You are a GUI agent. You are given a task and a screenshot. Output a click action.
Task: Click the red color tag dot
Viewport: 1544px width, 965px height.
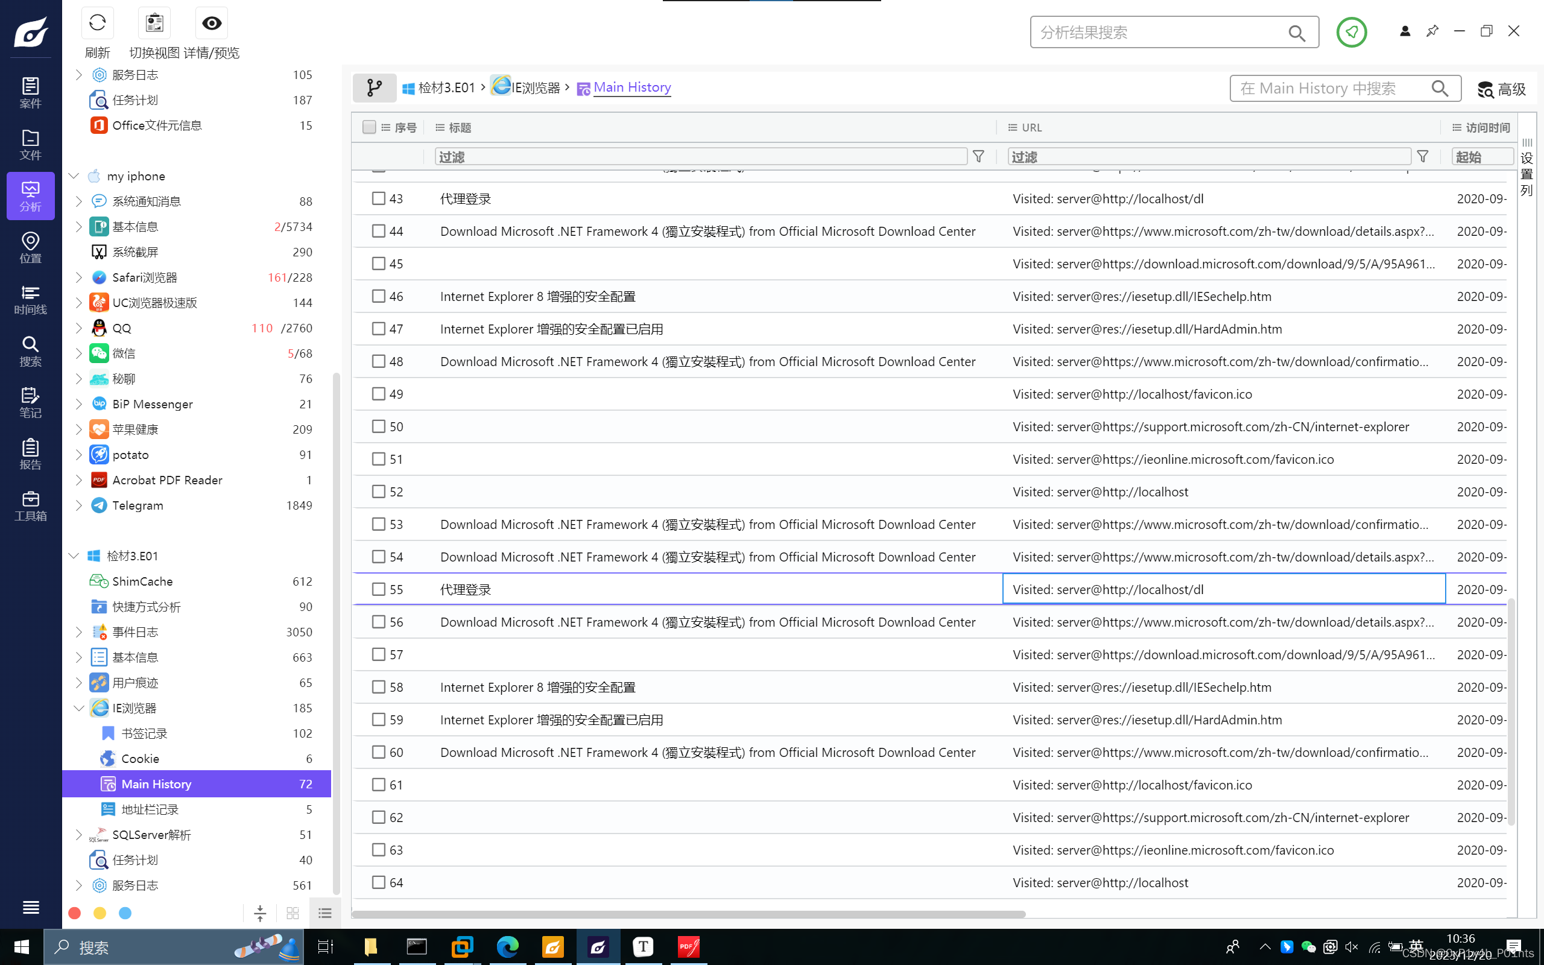click(75, 913)
